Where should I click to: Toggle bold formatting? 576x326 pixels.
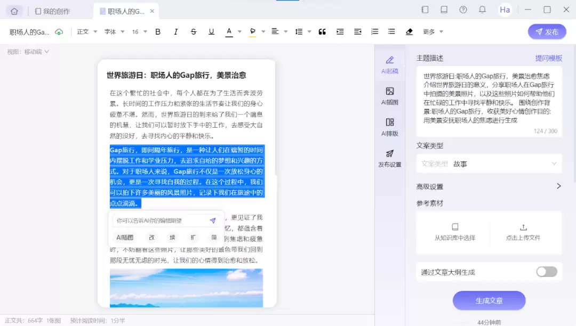[158, 31]
